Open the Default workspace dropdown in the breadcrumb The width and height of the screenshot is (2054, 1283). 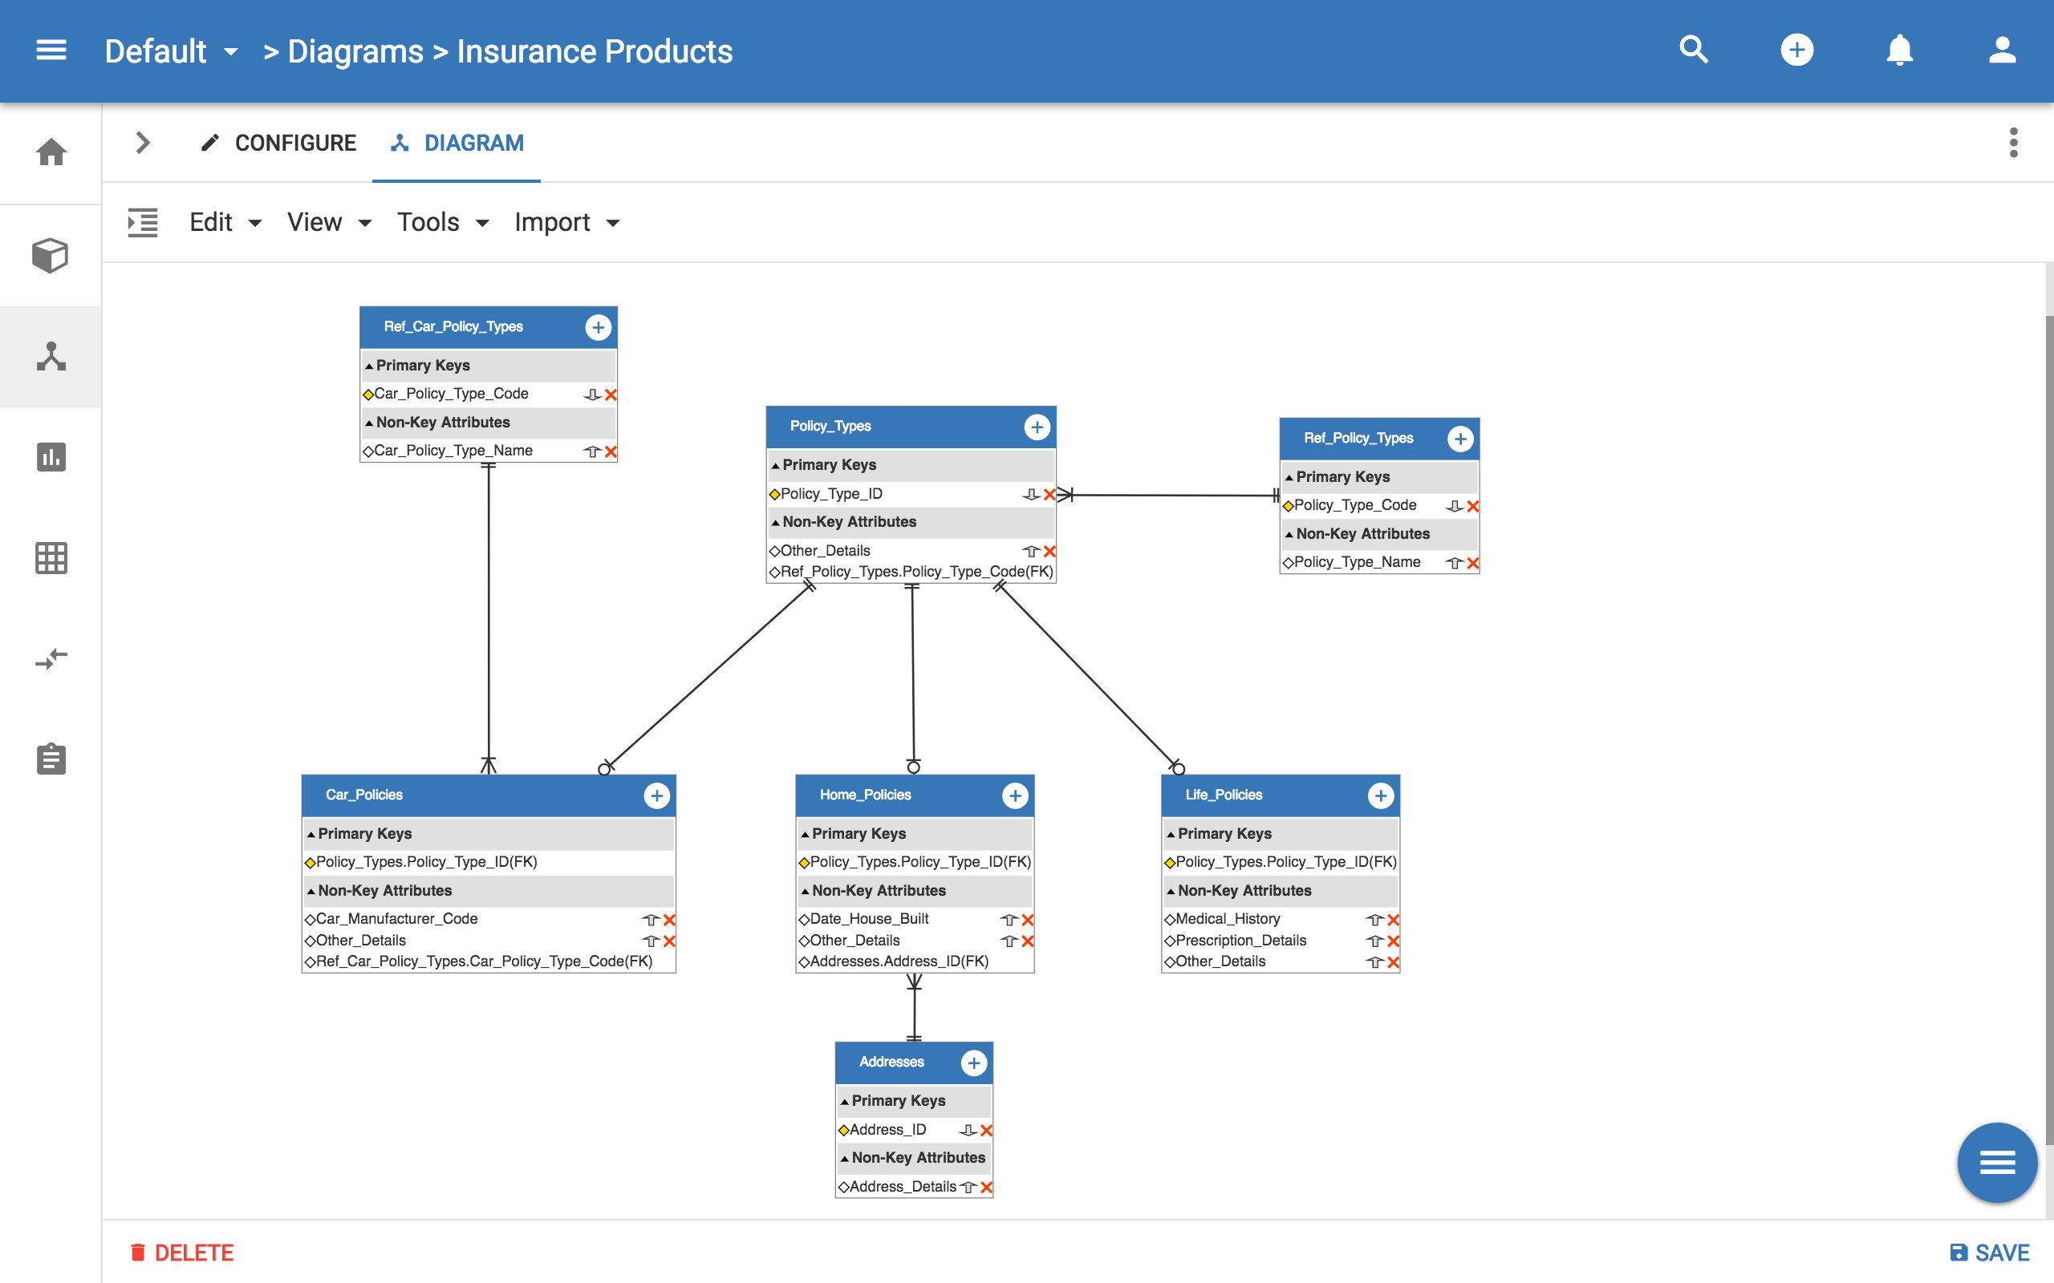[232, 52]
